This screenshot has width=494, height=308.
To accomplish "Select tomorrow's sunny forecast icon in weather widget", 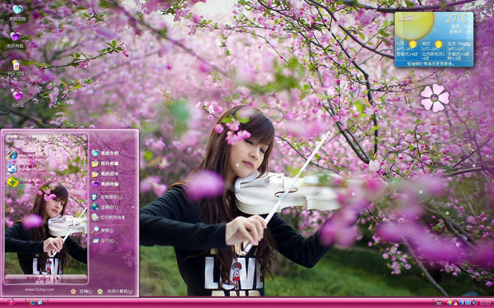I will (438, 44).
